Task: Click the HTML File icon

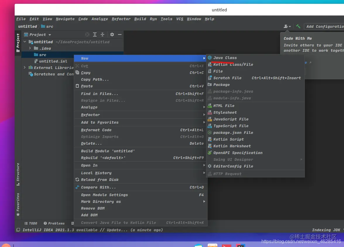Action: [x=210, y=106]
